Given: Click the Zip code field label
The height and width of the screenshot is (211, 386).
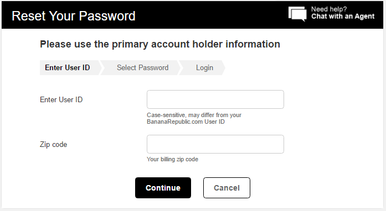Looking at the screenshot, I should coord(53,144).
